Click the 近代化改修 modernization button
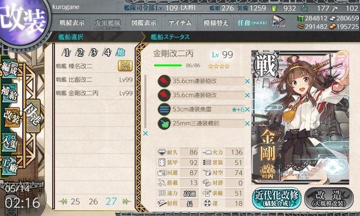 point(277,199)
